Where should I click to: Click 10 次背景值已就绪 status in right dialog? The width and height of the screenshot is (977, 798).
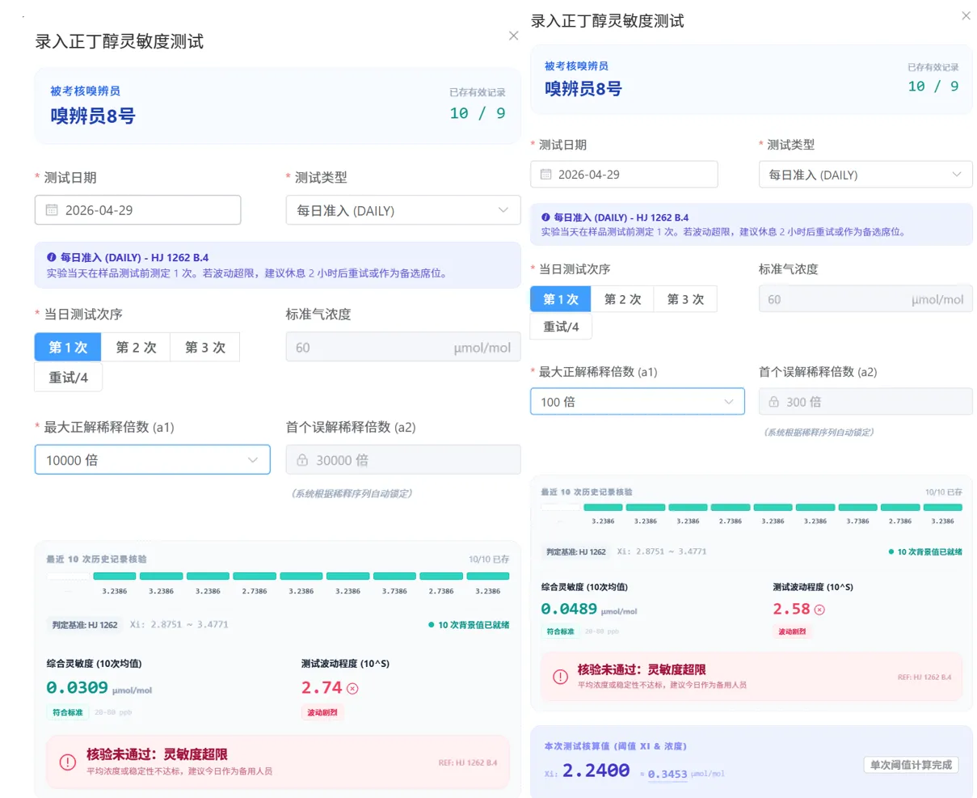(x=925, y=552)
